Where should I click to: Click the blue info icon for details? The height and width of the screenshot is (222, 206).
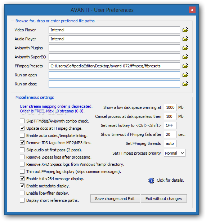151,180
